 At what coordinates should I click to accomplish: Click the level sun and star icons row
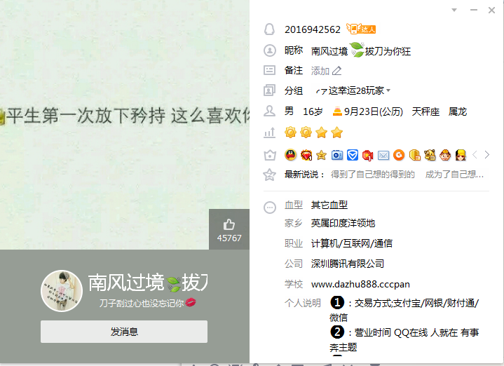(314, 133)
